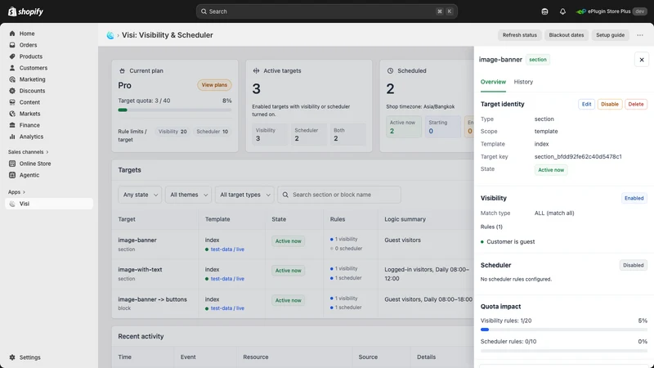Image resolution: width=654 pixels, height=368 pixels.
Task: Open the Visi app icon in sidebar
Action: pyautogui.click(x=12, y=204)
